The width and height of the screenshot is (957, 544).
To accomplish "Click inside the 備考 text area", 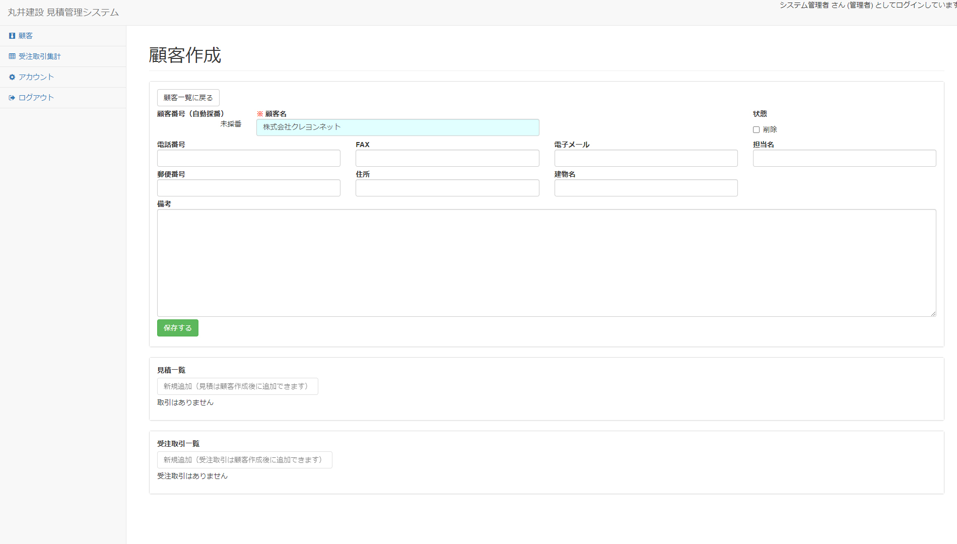I will 546,263.
